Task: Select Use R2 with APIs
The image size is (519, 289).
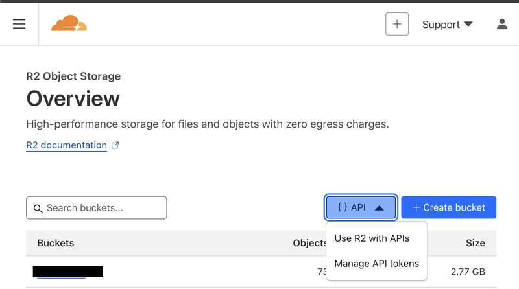Action: pyautogui.click(x=372, y=238)
